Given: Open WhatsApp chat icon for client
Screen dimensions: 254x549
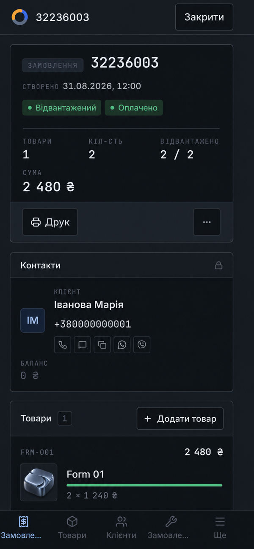Looking at the screenshot, I should (122, 345).
